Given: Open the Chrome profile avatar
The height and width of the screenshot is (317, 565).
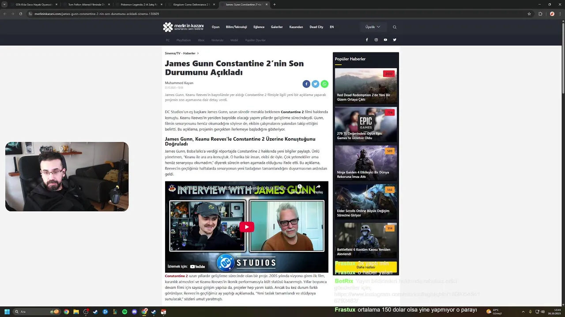Looking at the screenshot, I should (552, 14).
